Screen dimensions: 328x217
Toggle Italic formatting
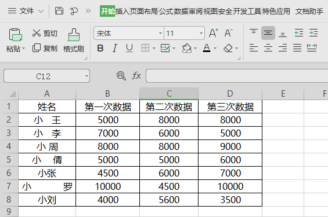pyautogui.click(x=115, y=48)
